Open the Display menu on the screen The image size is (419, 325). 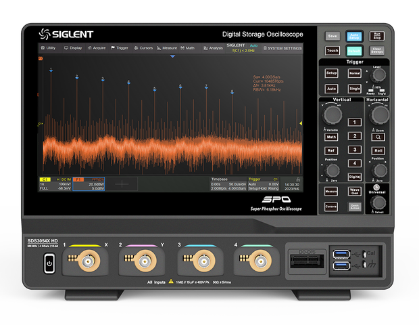click(73, 48)
